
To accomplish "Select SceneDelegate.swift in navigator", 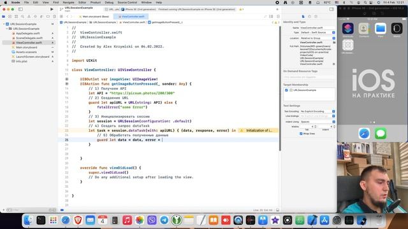I will 29,38.
